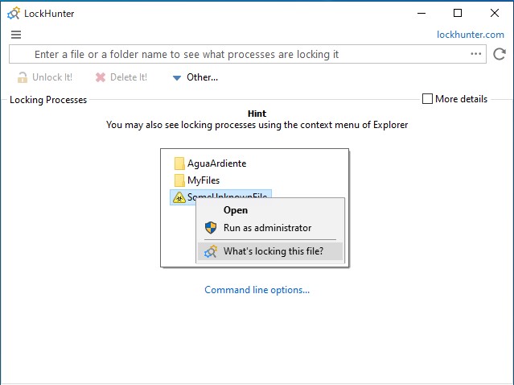
Task: Open Command line options link
Action: pyautogui.click(x=257, y=290)
